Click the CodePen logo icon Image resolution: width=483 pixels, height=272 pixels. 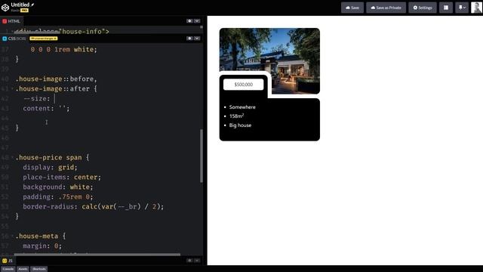click(5, 7)
